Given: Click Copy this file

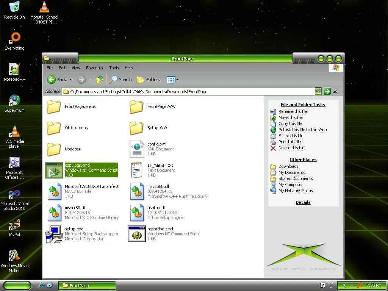Looking at the screenshot, I should [x=290, y=124].
